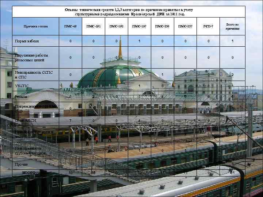This screenshot has height=197, width=263.
Task: Select ПМС-197 value 1 in 'УКСПС' row
Action: coord(139,86)
